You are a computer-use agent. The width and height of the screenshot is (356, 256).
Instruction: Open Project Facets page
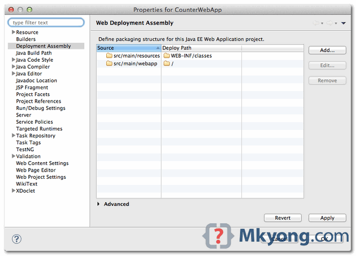click(x=33, y=94)
